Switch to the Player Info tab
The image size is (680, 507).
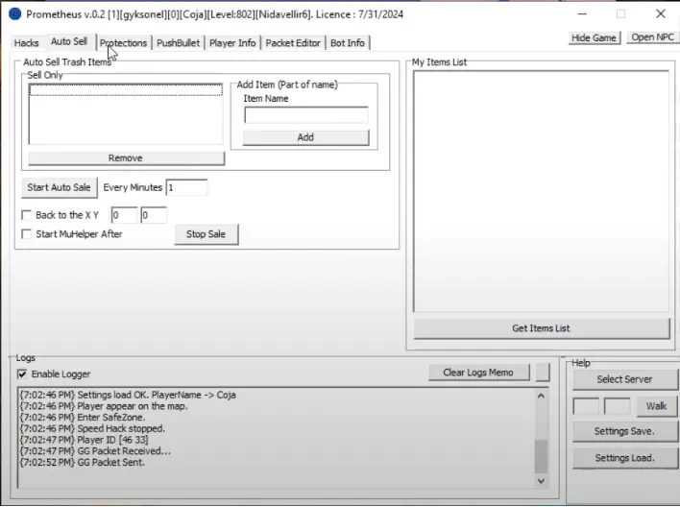[232, 43]
